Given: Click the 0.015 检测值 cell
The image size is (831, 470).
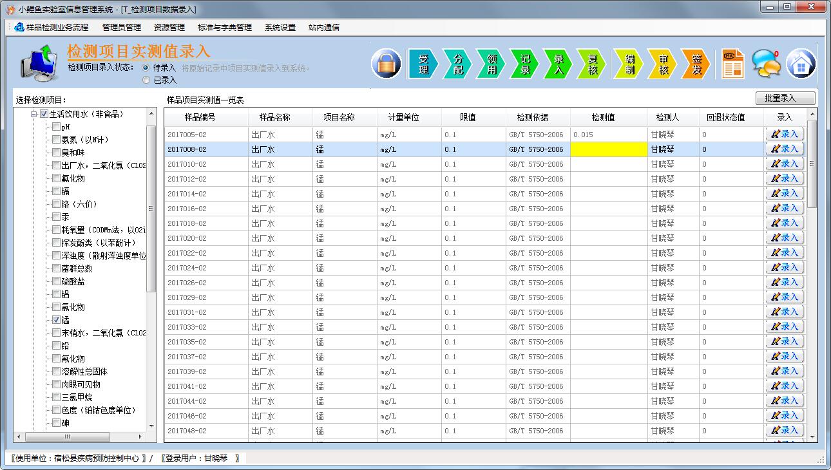Looking at the screenshot, I should [x=609, y=134].
